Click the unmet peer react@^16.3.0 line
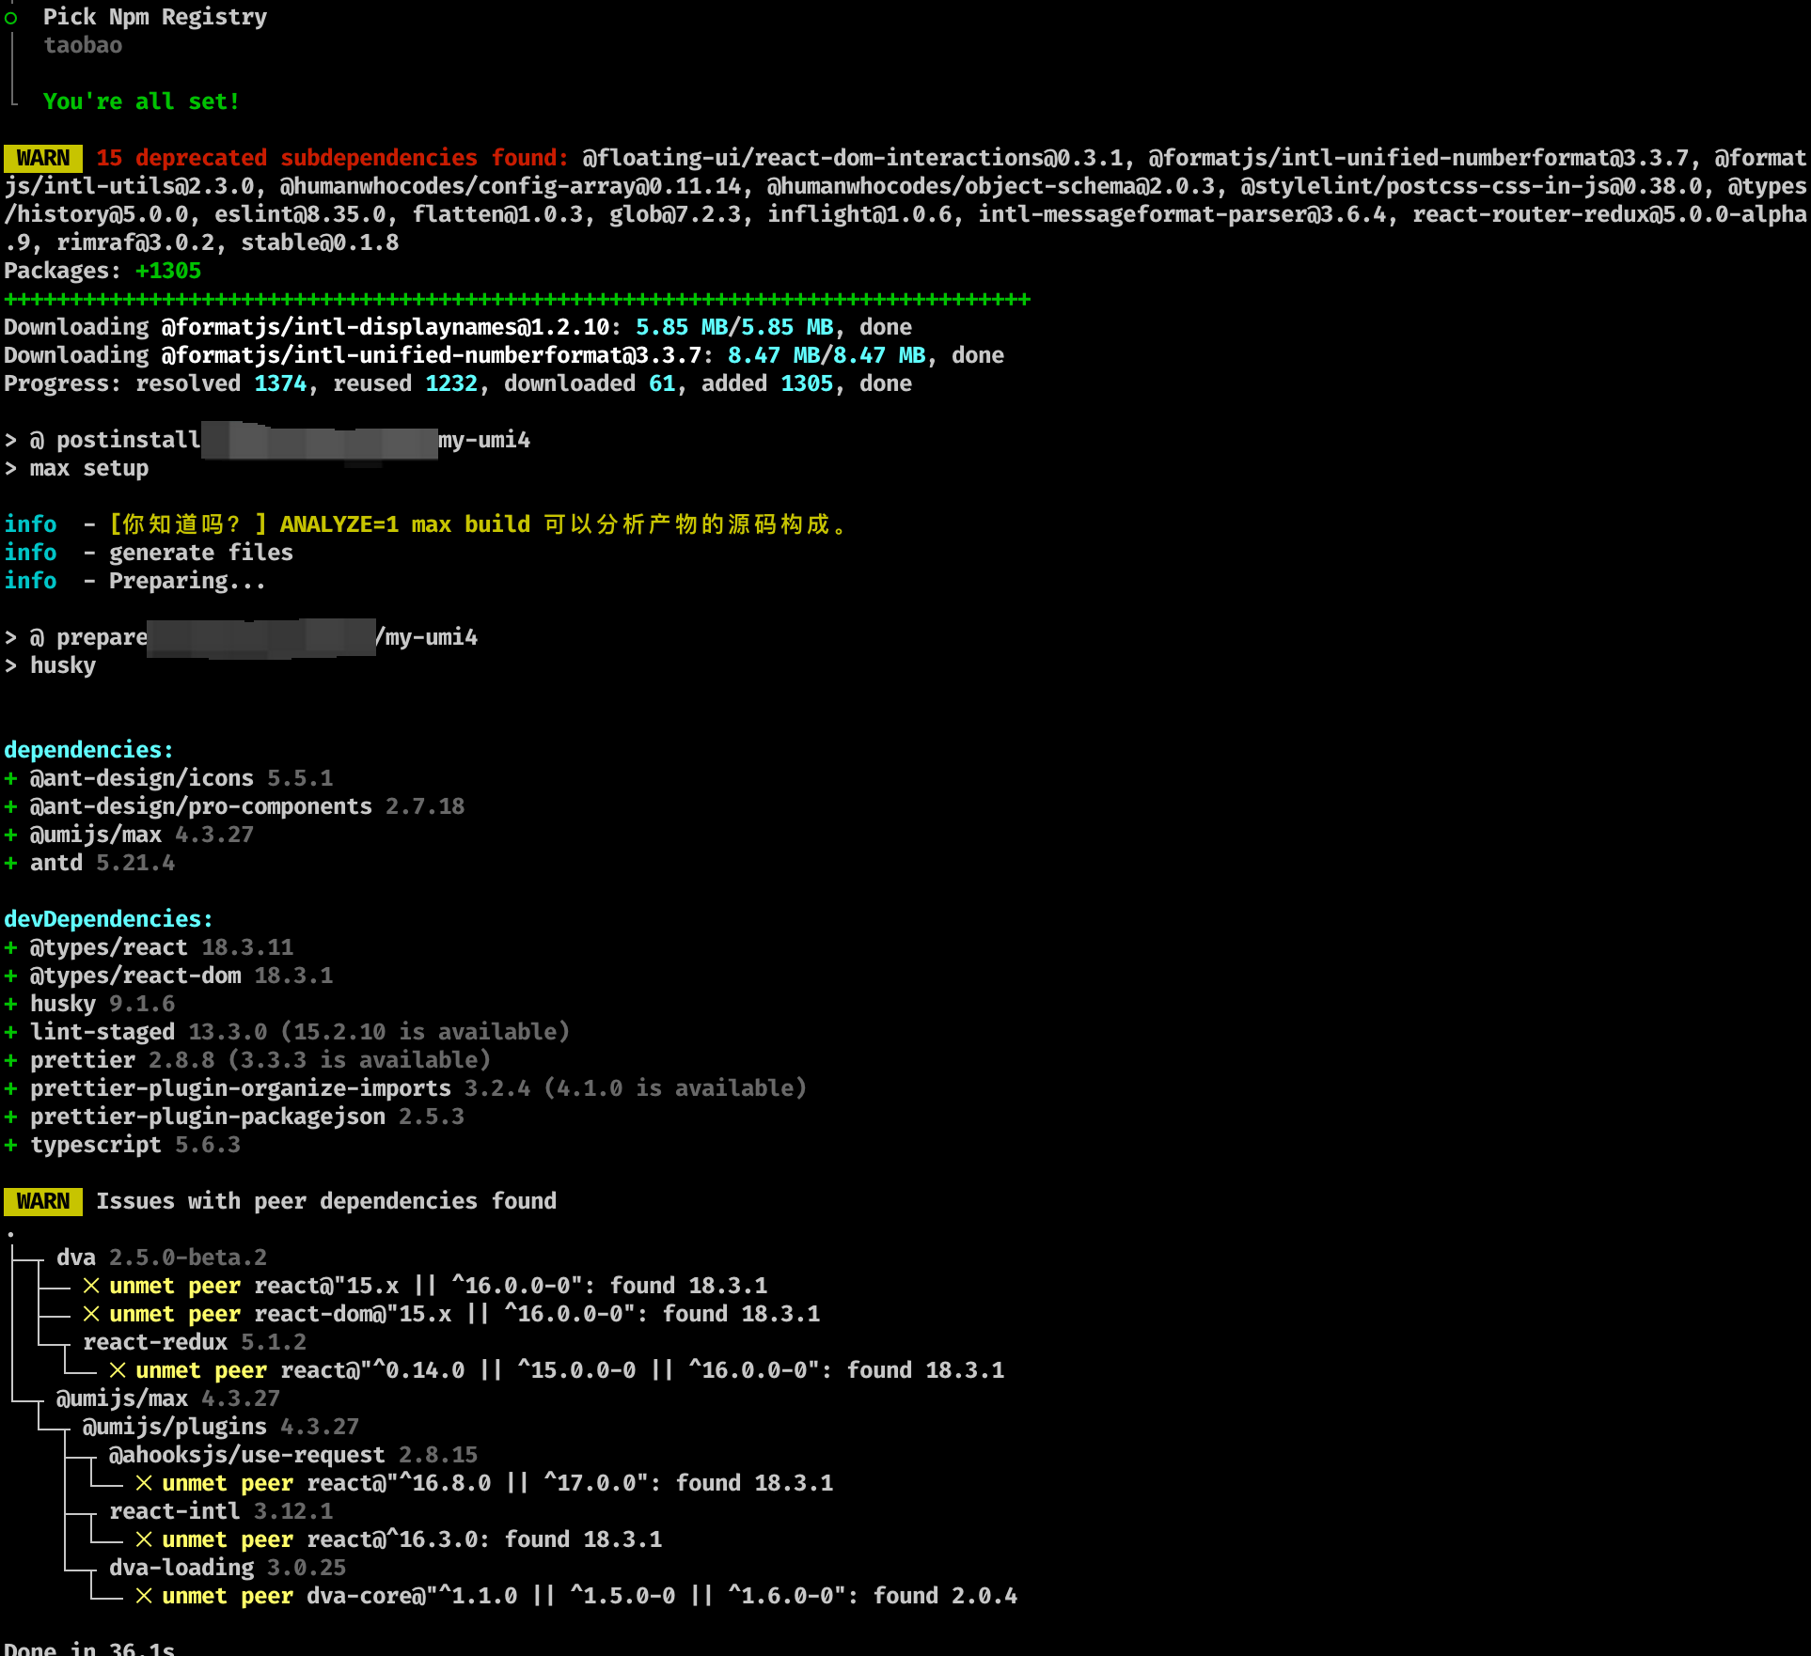The width and height of the screenshot is (1811, 1656). coord(399,1539)
